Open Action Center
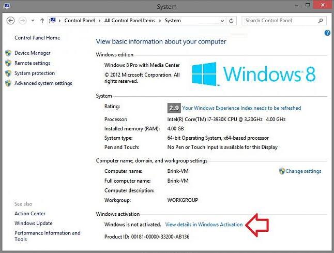This screenshot has height=253, width=334. (30, 214)
